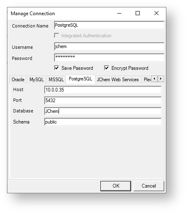This screenshot has height=213, width=186.
Task: Click the Database field containing JChem
Action: [x=103, y=111]
